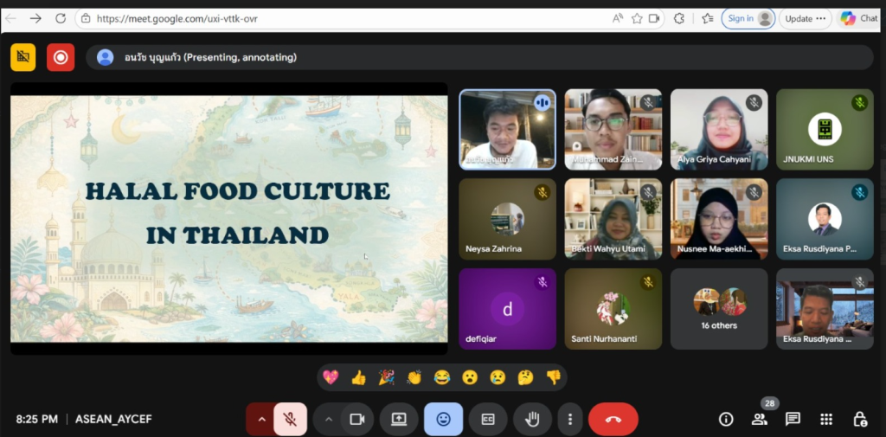Leave the call with red hang-up button

613,419
